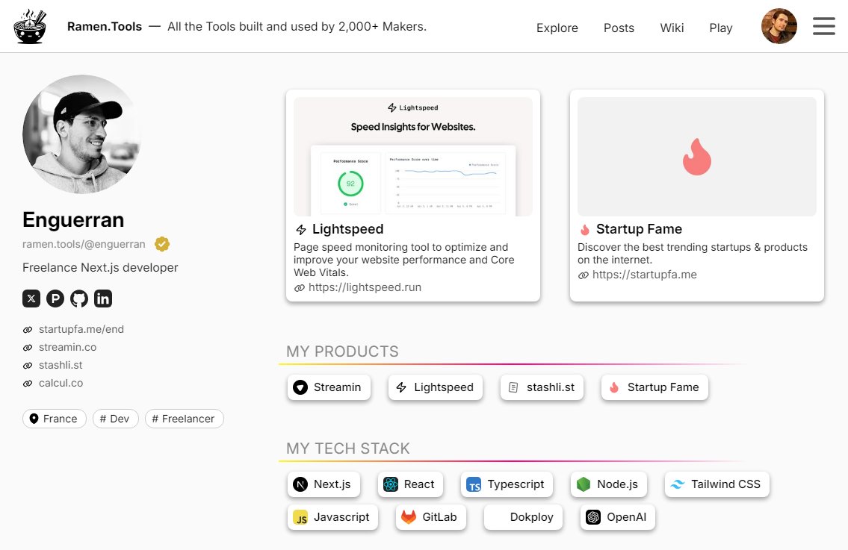This screenshot has height=550, width=848.
Task: Open the X (Twitter) profile icon
Action: (x=31, y=299)
